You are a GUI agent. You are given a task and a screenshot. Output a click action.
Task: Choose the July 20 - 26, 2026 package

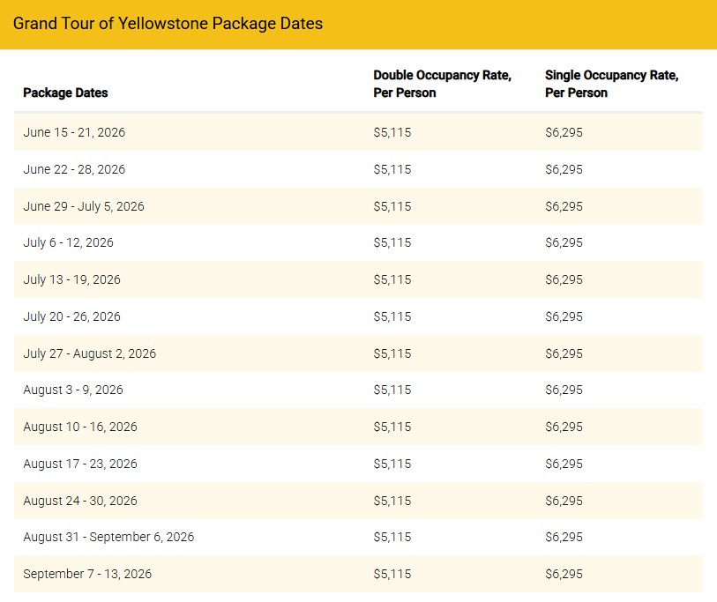[x=71, y=316]
